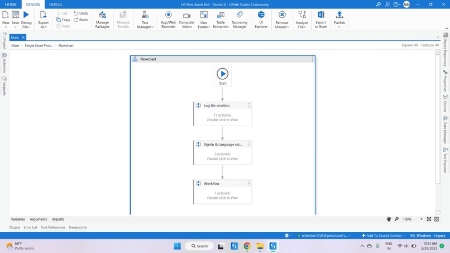Click the Save icon
This screenshot has width=450, height=253.
coord(15,15)
